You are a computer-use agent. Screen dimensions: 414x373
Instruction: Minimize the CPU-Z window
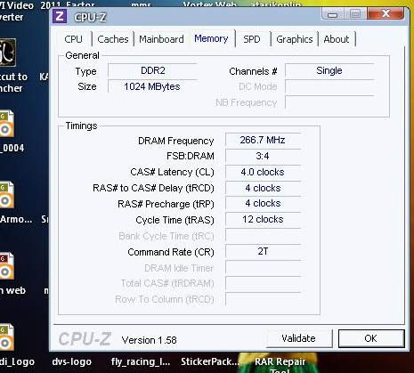pyautogui.click(x=333, y=13)
